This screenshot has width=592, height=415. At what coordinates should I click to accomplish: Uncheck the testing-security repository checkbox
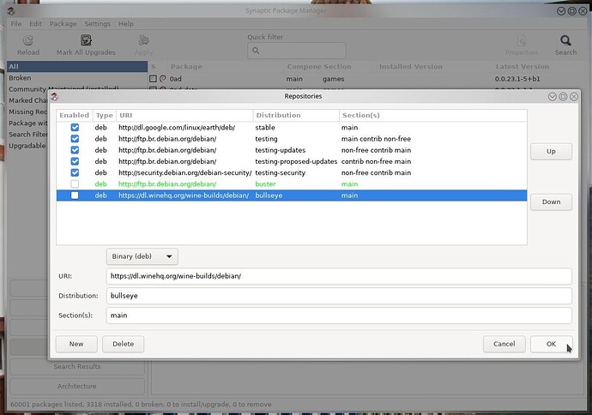pyautogui.click(x=75, y=173)
